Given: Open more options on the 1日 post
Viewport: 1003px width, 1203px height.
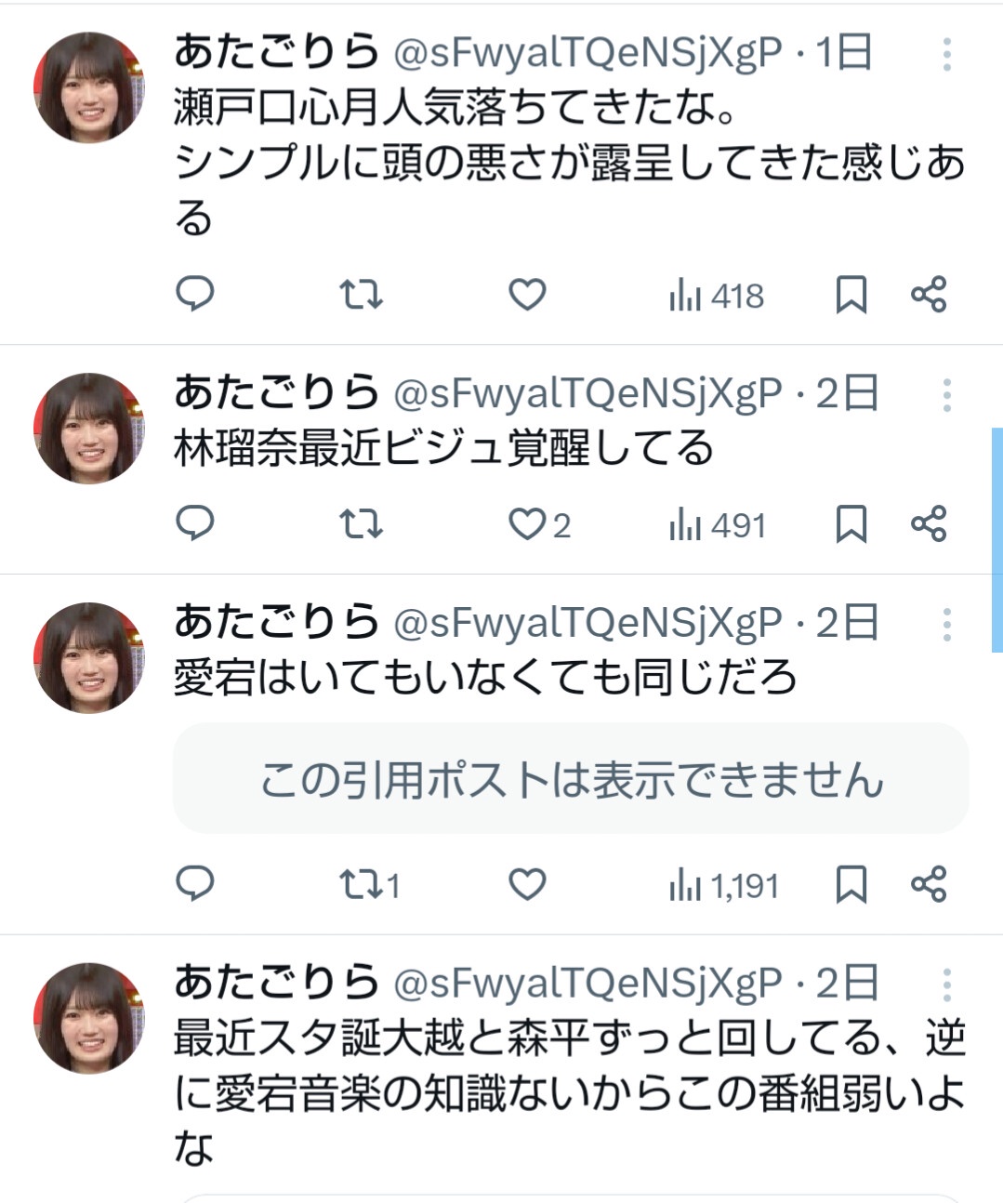Looking at the screenshot, I should click(946, 55).
